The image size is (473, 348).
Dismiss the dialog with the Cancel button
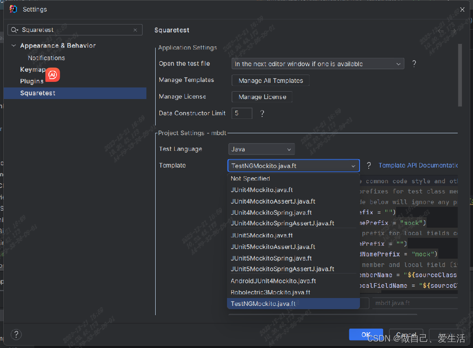tap(406, 335)
